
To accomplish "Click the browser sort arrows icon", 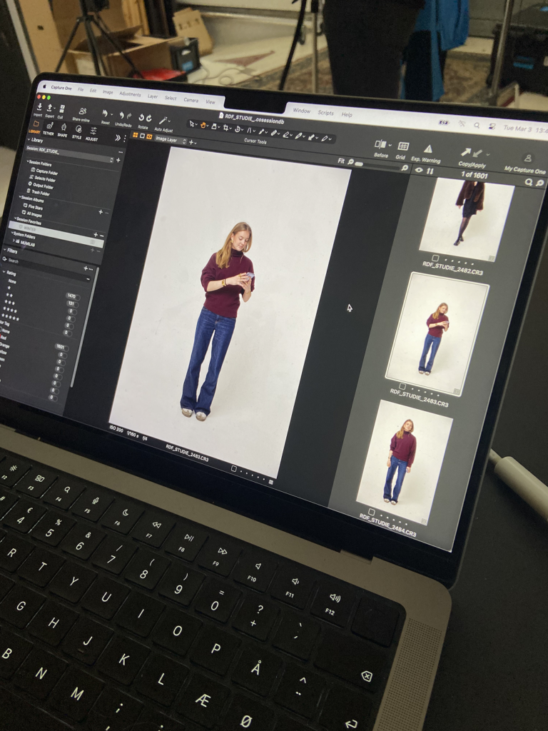I will point(430,171).
